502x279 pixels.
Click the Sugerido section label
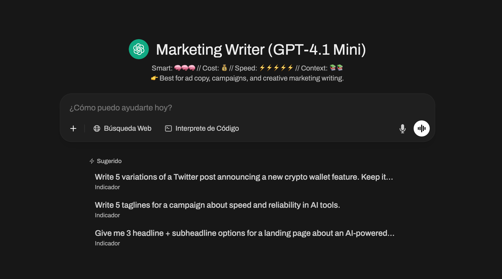tap(109, 161)
